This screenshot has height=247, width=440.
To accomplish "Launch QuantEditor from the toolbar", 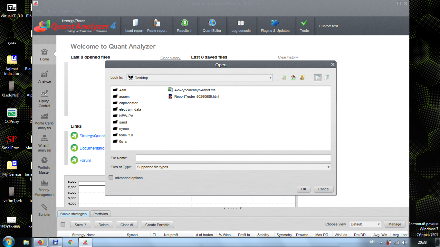I will click(x=212, y=26).
